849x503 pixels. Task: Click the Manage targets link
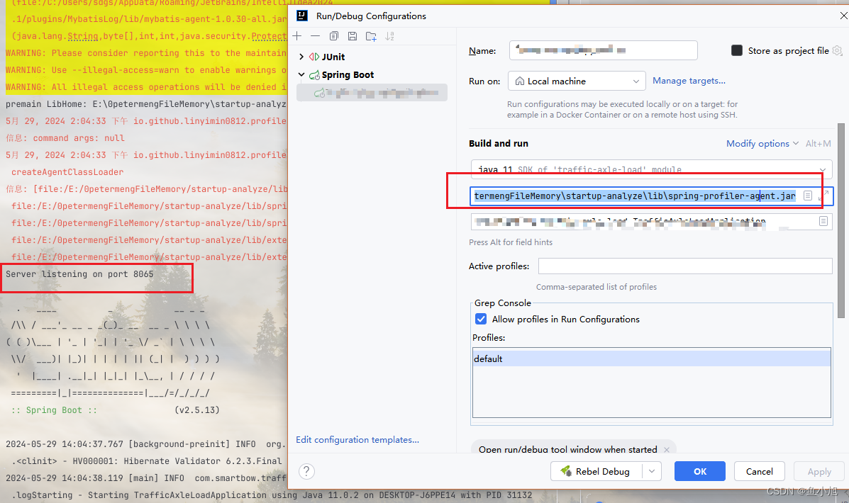click(689, 81)
